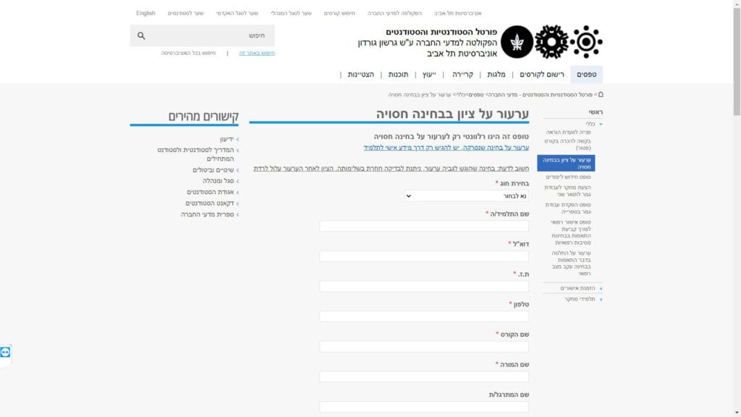Collapse the כללי sidebar section
741x417 pixels.
tap(593, 124)
